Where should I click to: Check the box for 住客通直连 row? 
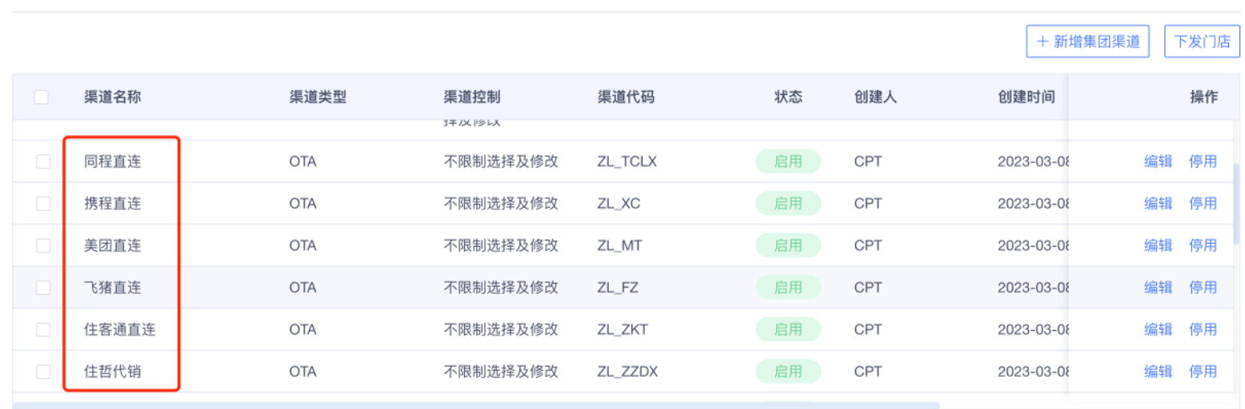point(43,329)
